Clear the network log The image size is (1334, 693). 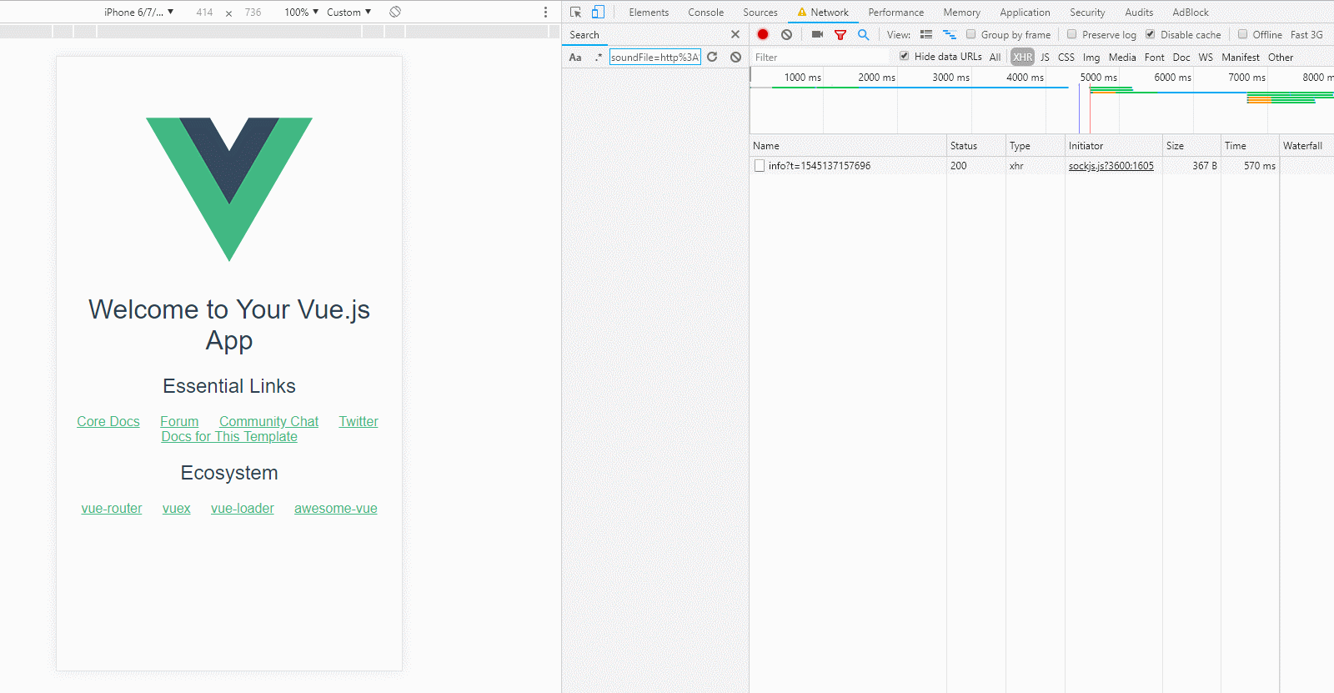[x=786, y=35]
